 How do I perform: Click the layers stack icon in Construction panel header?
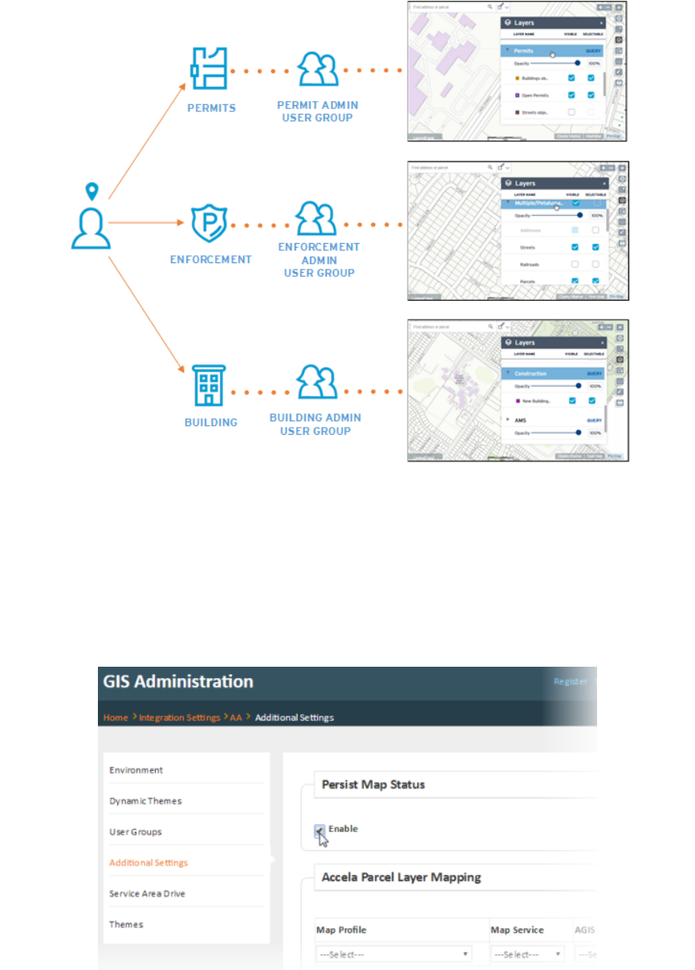coord(509,343)
